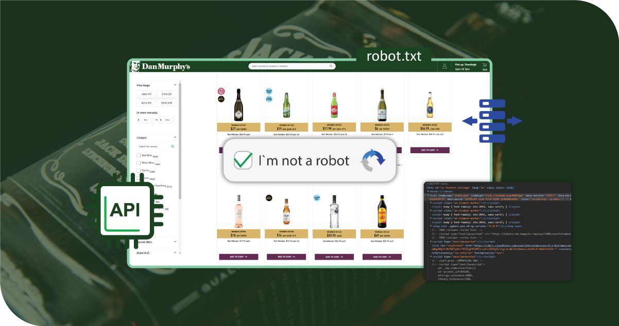This screenshot has height=326, width=619.
Task: Click the minimum price input field
Action: coord(146,120)
